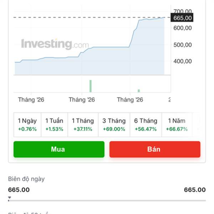
Task: Show the 1 Năm performance
Action: click(x=177, y=125)
